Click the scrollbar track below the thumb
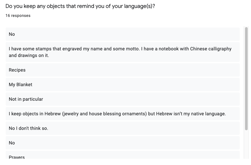Screen dimensions: 251x165 (246, 144)
